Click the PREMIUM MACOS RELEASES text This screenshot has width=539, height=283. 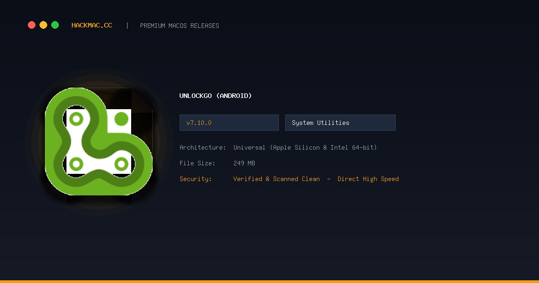click(x=180, y=26)
